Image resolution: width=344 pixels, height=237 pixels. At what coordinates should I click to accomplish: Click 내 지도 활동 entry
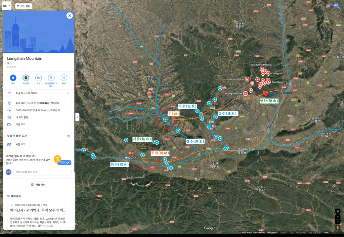click(x=22, y=117)
